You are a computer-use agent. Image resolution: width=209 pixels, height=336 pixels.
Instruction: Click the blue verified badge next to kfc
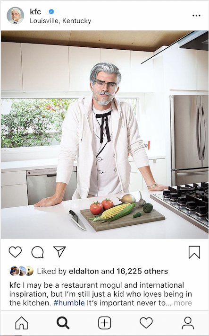click(x=51, y=11)
